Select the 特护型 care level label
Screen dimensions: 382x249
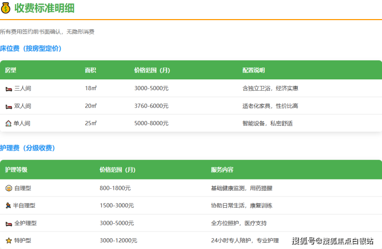click(x=23, y=241)
